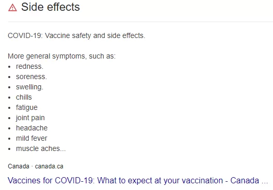Select the Side effects heading
This screenshot has width=273, height=190.
(50, 7)
